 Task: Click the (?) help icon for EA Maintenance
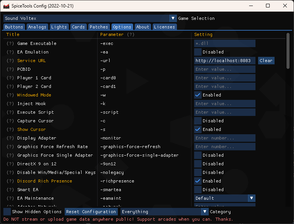pos(10,198)
